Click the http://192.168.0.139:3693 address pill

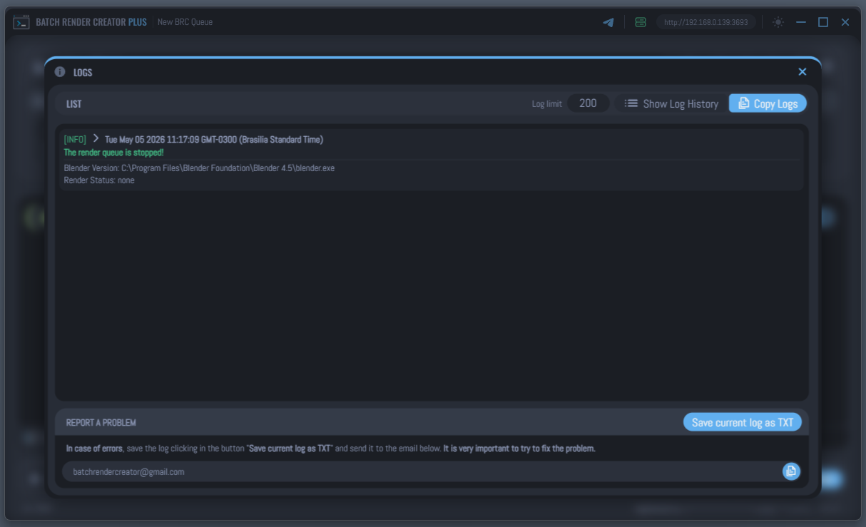705,22
